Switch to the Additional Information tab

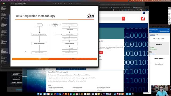(63, 69)
